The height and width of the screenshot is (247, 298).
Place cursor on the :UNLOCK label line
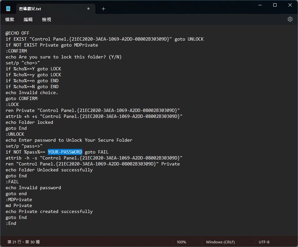pyautogui.click(x=15, y=134)
